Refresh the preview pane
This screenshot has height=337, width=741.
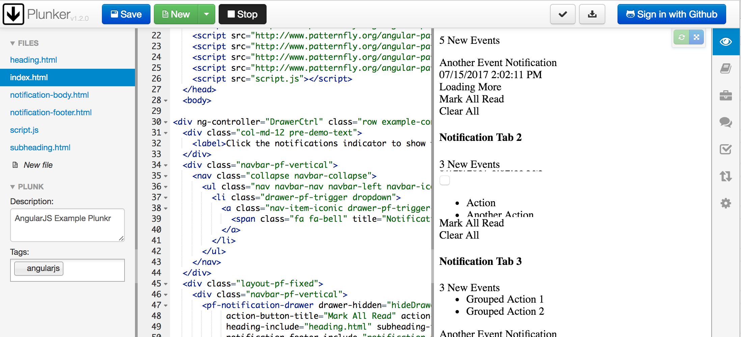[x=681, y=37]
